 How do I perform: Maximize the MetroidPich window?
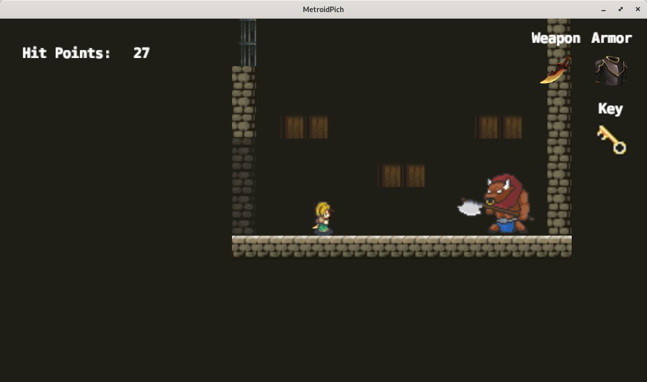(621, 9)
